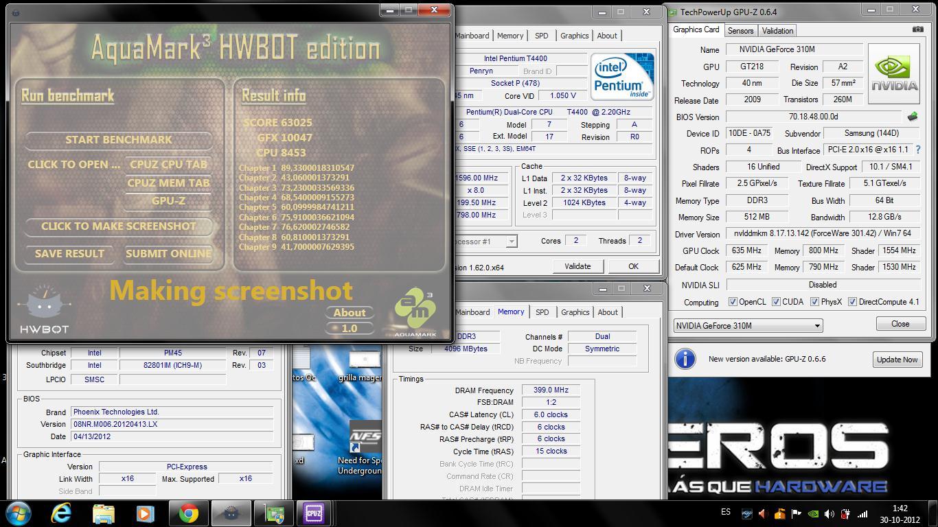Toggle the OpenCL checkbox

coord(733,302)
